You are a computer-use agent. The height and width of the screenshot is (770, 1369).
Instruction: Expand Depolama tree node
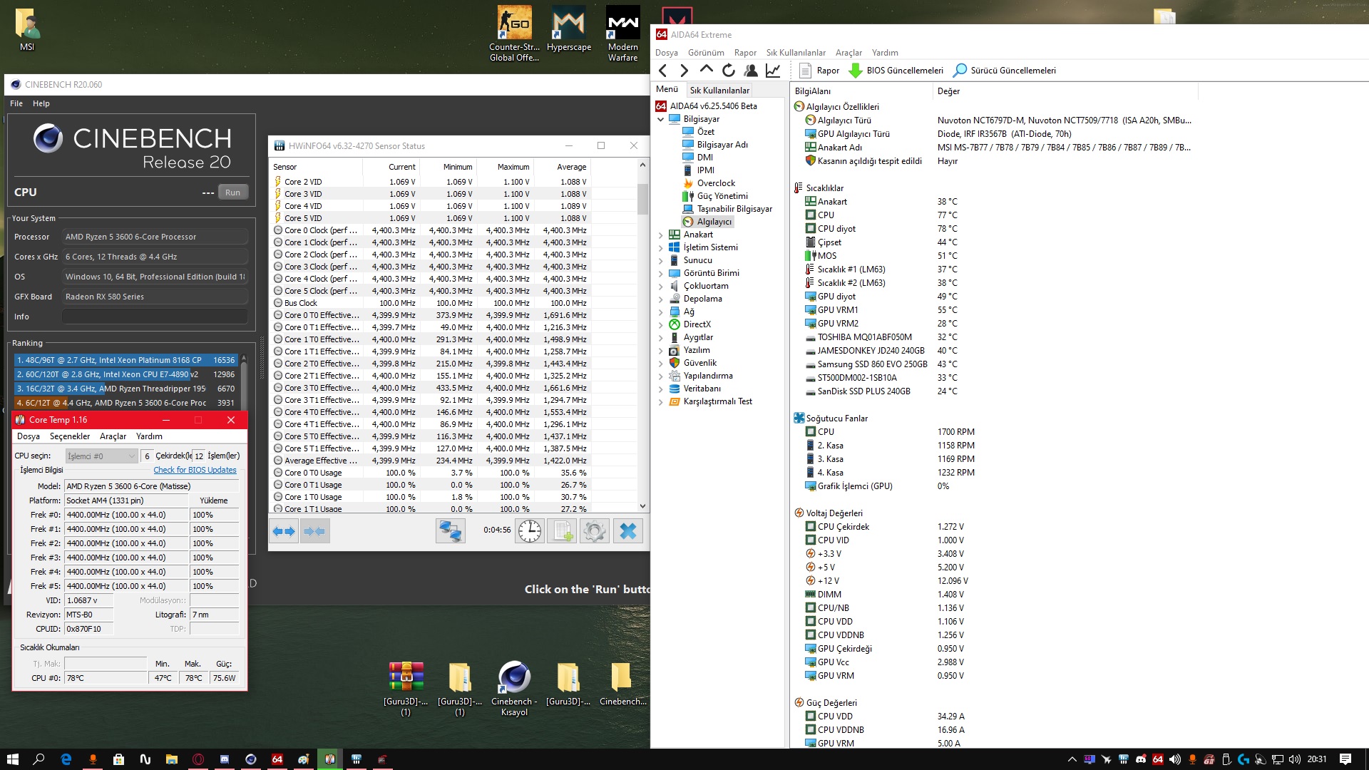(x=660, y=299)
